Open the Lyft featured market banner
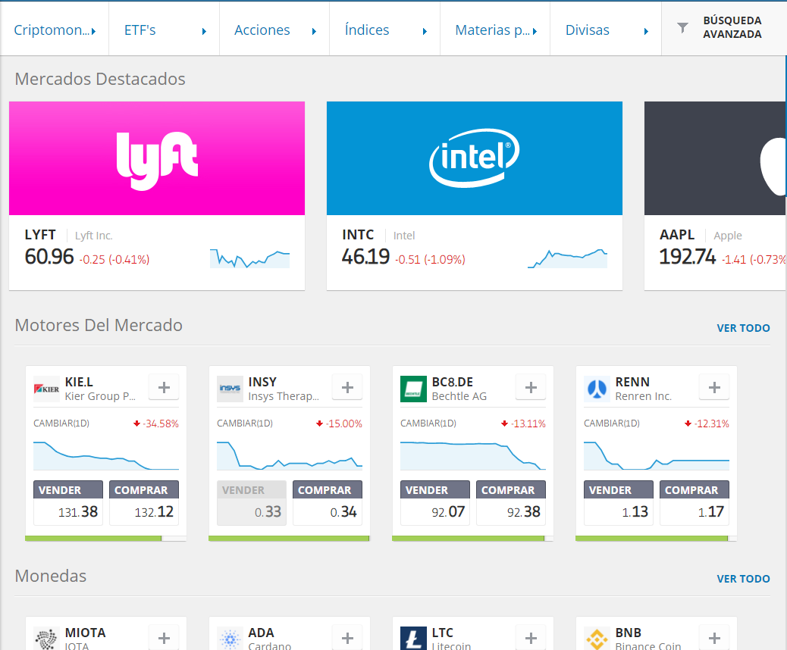 pyautogui.click(x=157, y=158)
